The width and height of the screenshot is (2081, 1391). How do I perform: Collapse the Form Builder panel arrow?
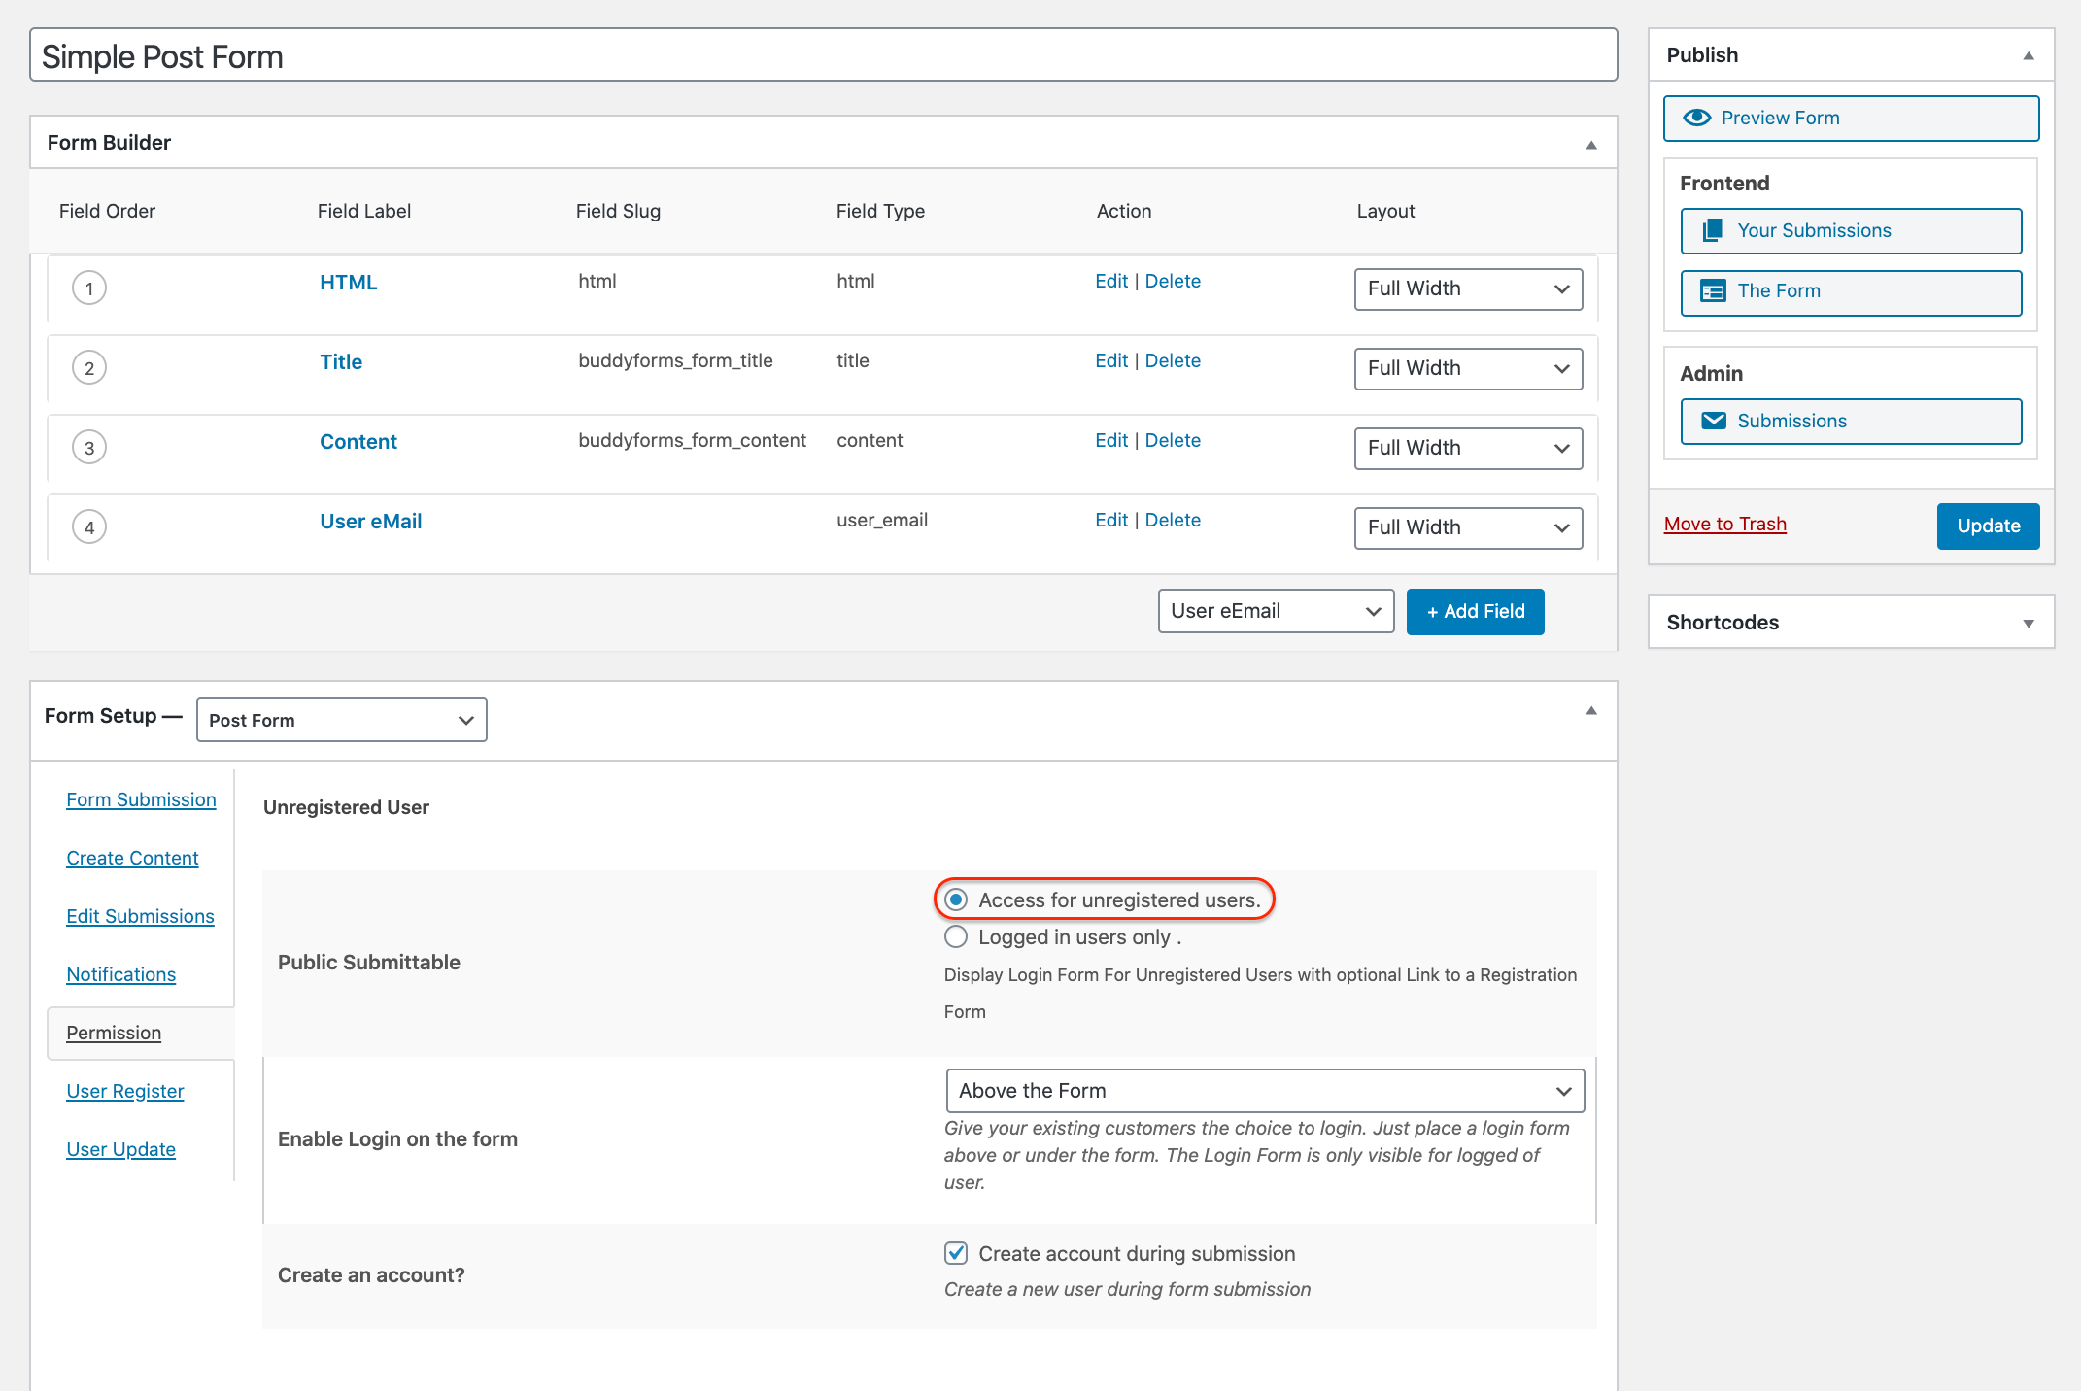click(x=1591, y=145)
